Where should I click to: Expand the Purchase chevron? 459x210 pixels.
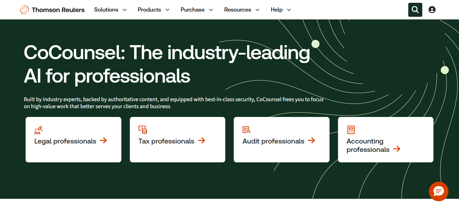point(211,10)
